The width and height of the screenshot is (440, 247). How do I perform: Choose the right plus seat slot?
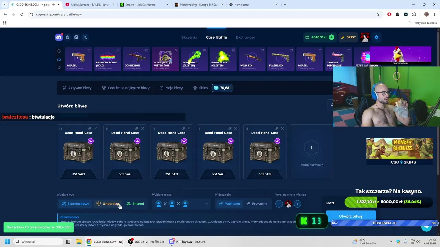(x=298, y=204)
